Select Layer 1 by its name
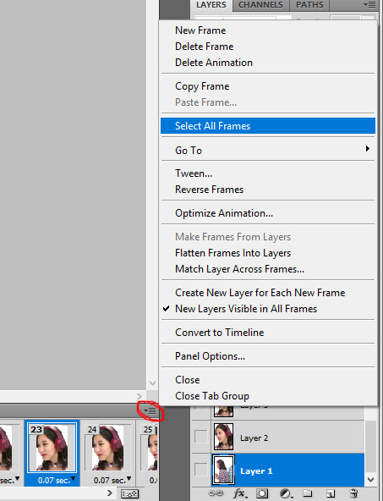Screen dimensions: 383x501 256,471
